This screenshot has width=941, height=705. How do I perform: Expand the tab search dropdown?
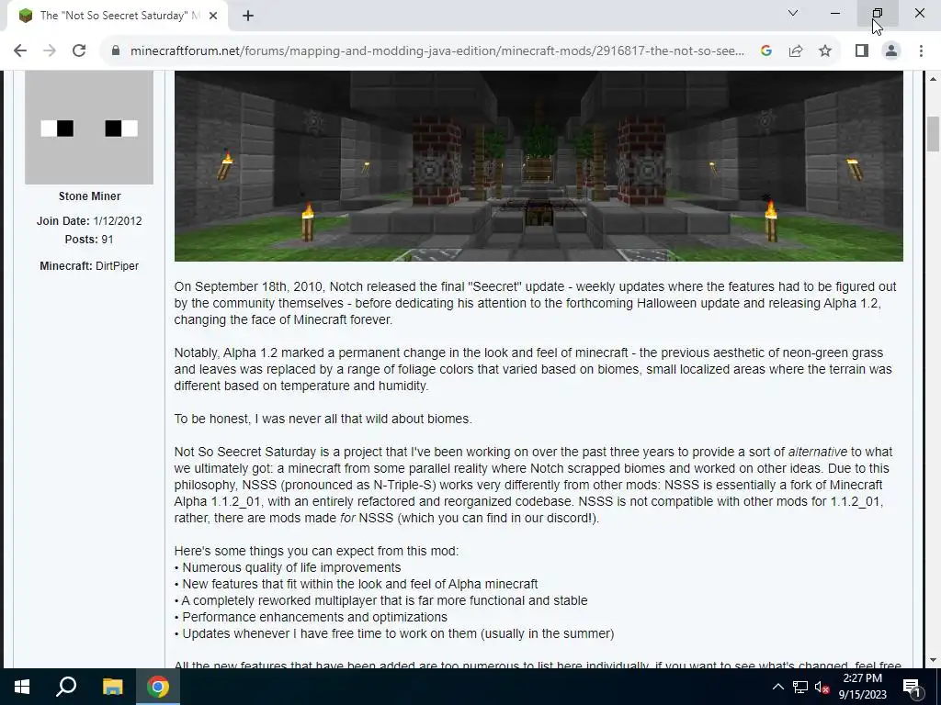pyautogui.click(x=793, y=13)
